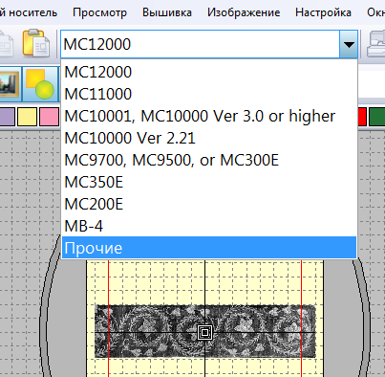Pick the purple color swatch
The width and height of the screenshot is (385, 377).
click(7, 117)
